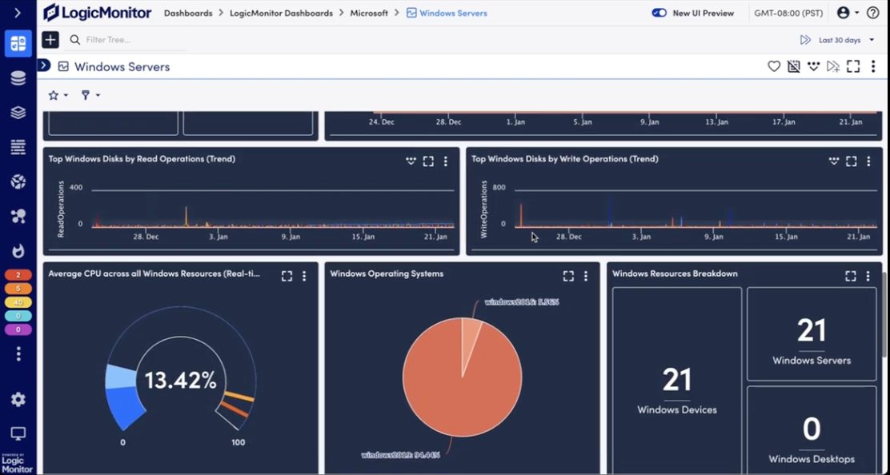The image size is (890, 475).
Task: Open the user account dropdown
Action: (x=848, y=13)
